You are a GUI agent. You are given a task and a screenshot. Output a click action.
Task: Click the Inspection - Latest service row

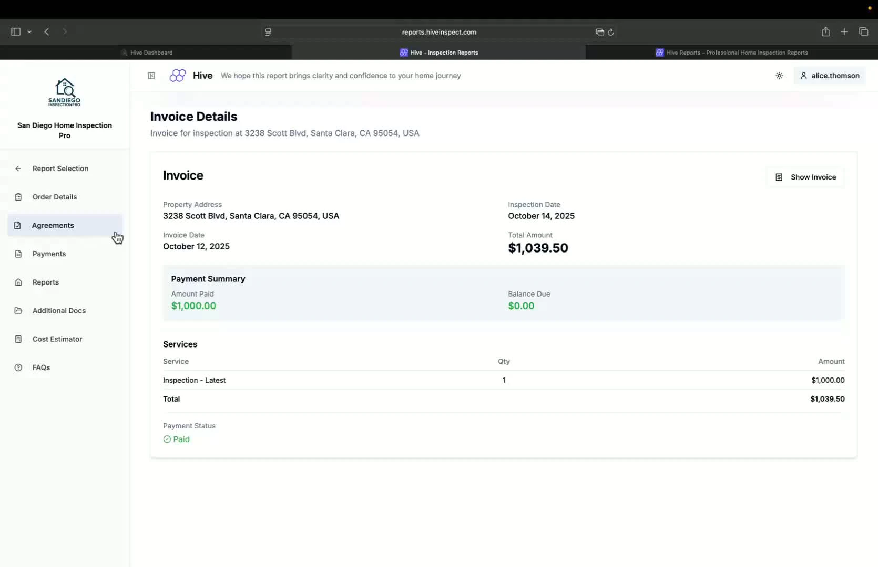504,380
